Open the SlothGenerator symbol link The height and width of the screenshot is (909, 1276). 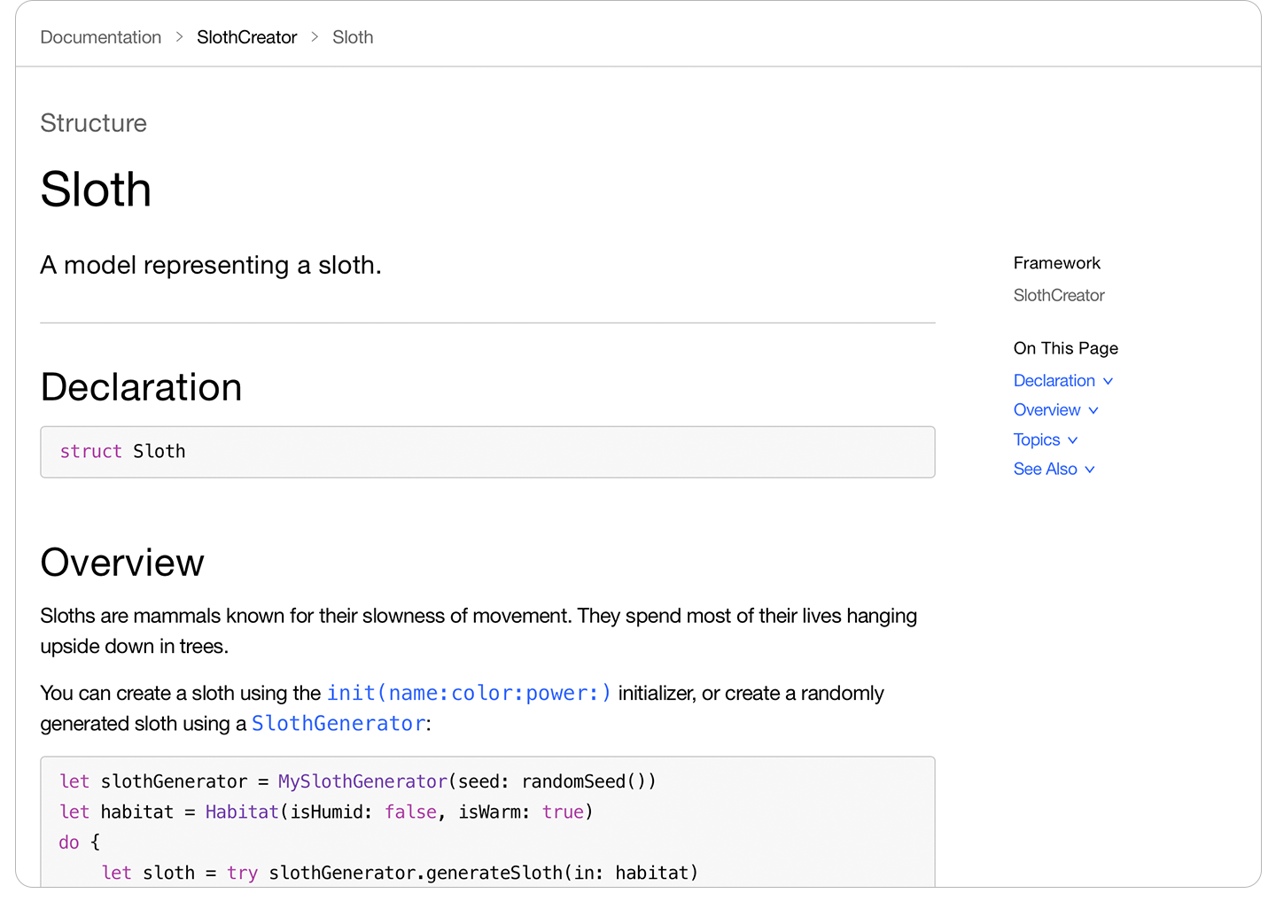click(338, 723)
